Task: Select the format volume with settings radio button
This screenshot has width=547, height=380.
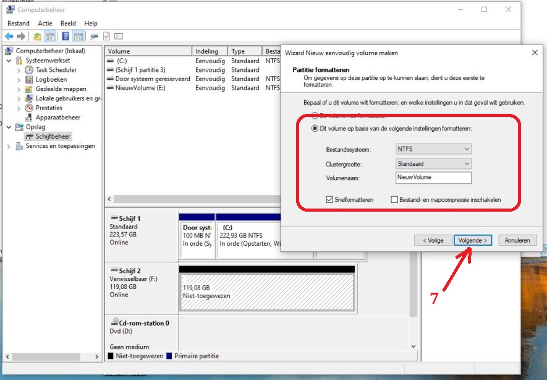Action: pyautogui.click(x=315, y=129)
